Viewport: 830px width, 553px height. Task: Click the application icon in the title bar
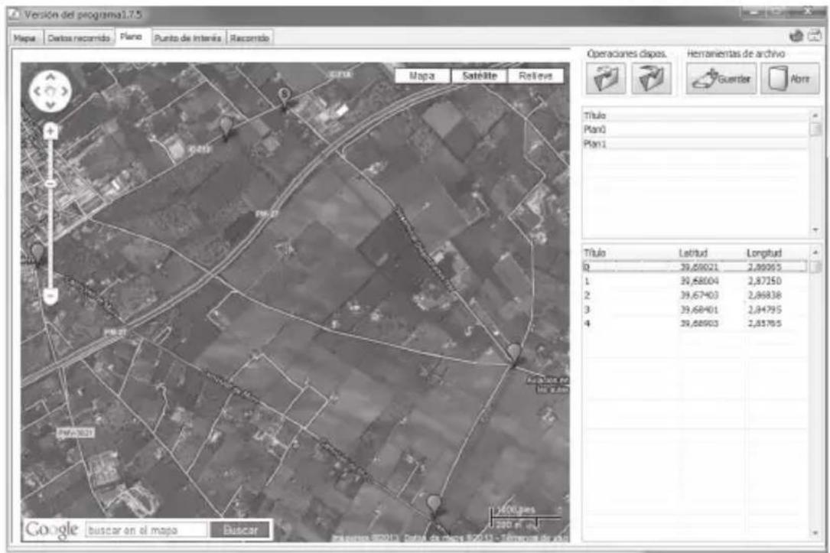tap(15, 15)
